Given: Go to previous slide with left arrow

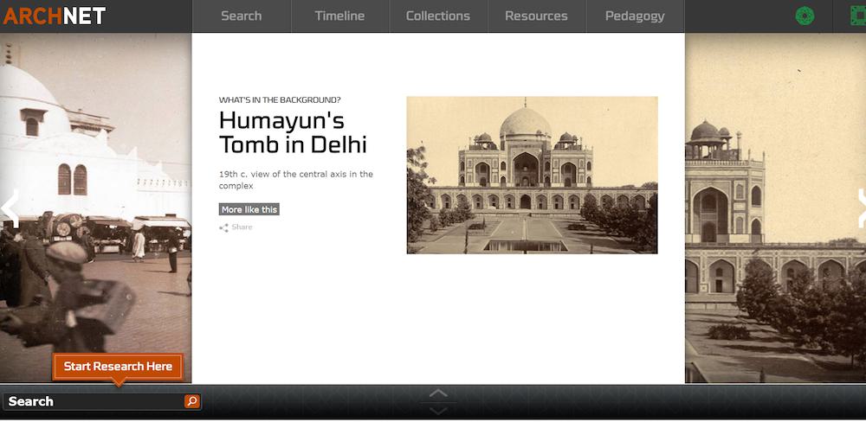Looking at the screenshot, I should coord(10,208).
